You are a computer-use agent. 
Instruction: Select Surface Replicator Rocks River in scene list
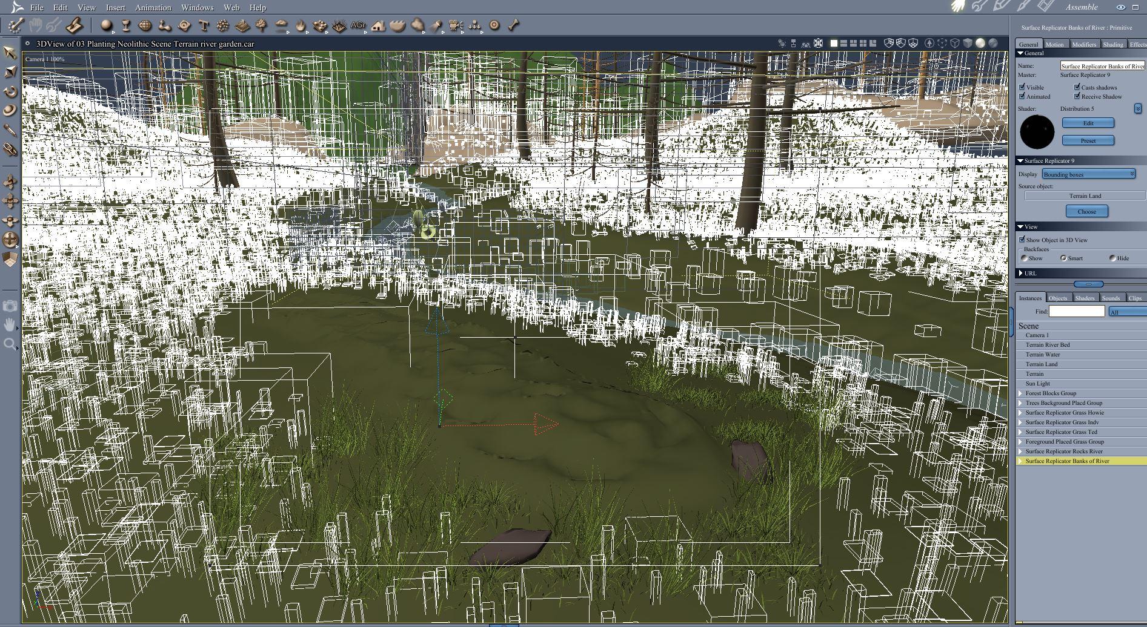(x=1082, y=451)
